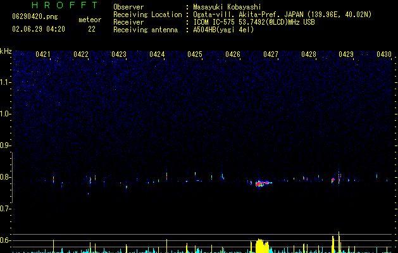Screen dimensions: 398x253
Task: Click the meteor label
Action: [x=90, y=20]
